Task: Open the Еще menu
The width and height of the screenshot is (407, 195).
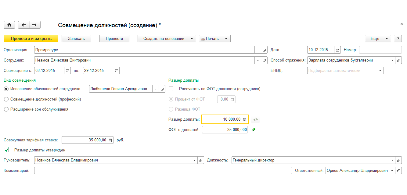Action: (378, 39)
